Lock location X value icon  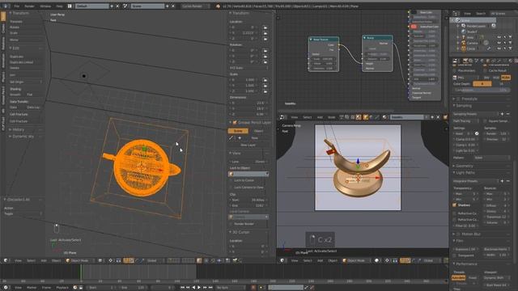pos(265,27)
